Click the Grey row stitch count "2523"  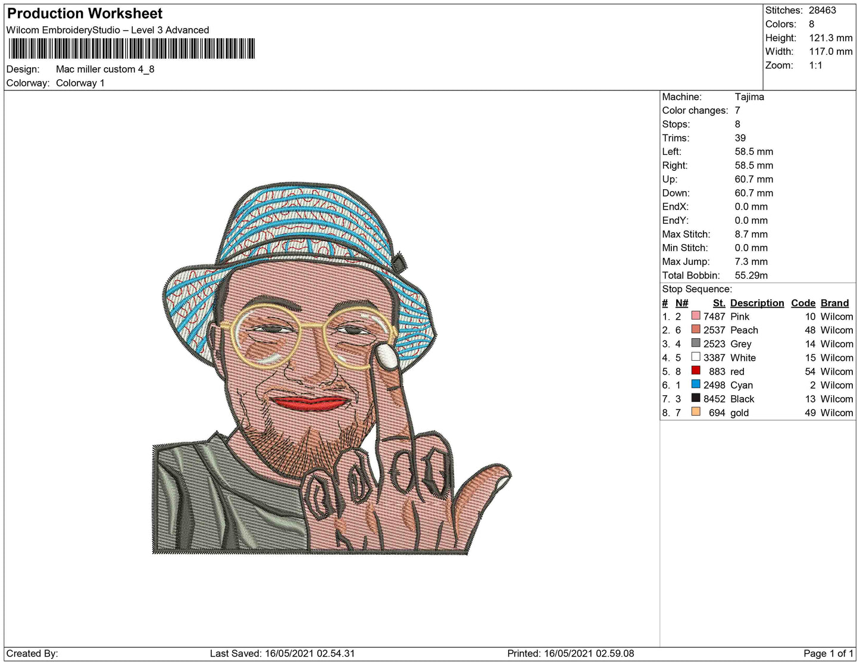pos(714,344)
